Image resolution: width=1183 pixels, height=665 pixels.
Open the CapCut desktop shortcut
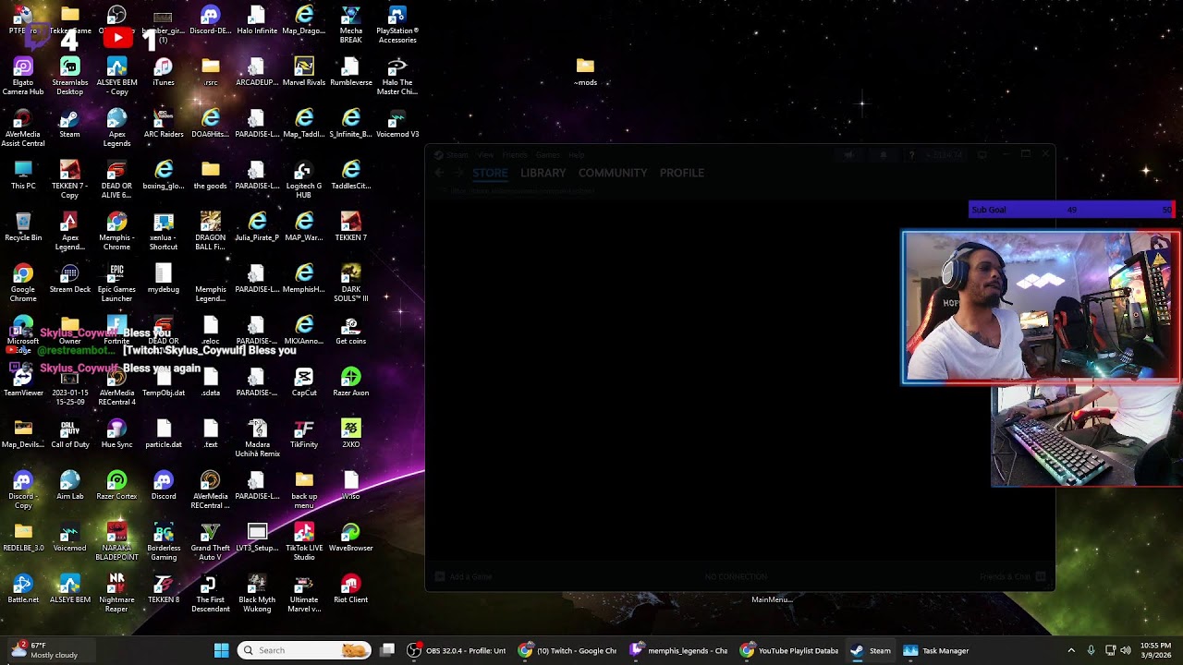coord(304,382)
